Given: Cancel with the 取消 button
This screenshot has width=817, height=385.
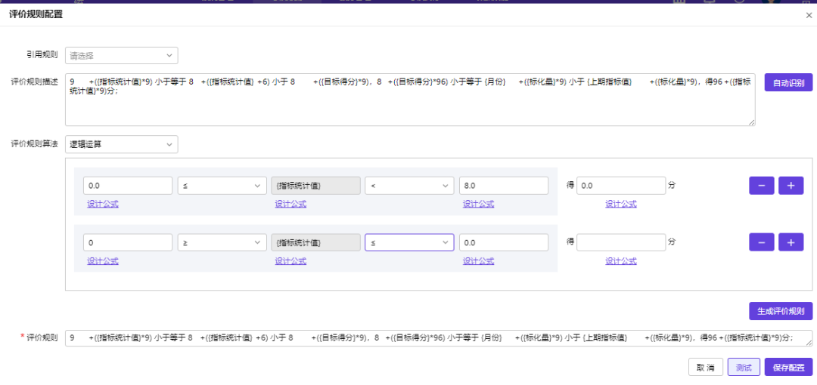Looking at the screenshot, I should pos(705,368).
